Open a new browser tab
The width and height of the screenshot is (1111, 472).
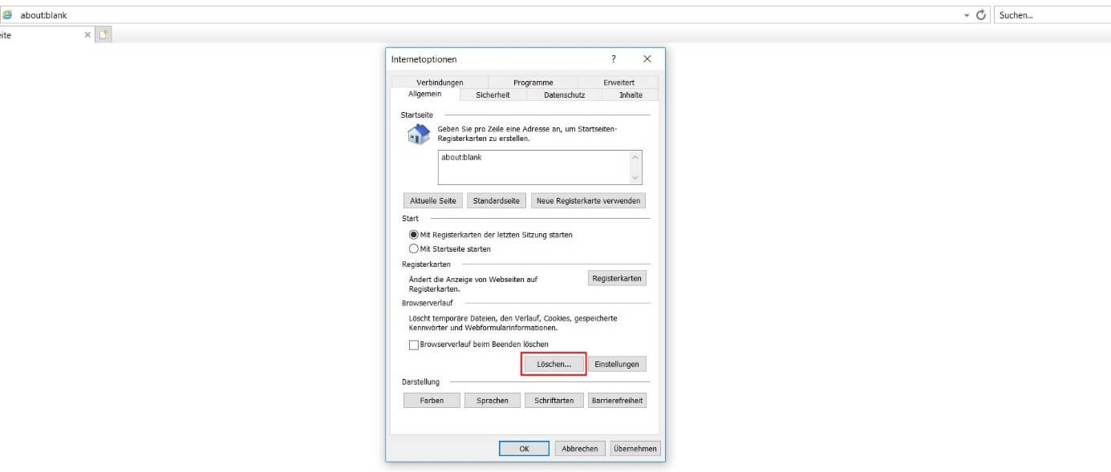tap(103, 35)
